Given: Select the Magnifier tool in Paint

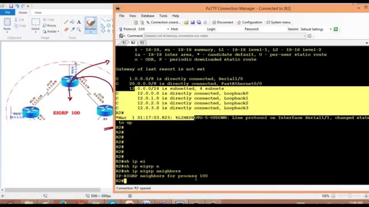Looking at the screenshot, I should 79,29.
